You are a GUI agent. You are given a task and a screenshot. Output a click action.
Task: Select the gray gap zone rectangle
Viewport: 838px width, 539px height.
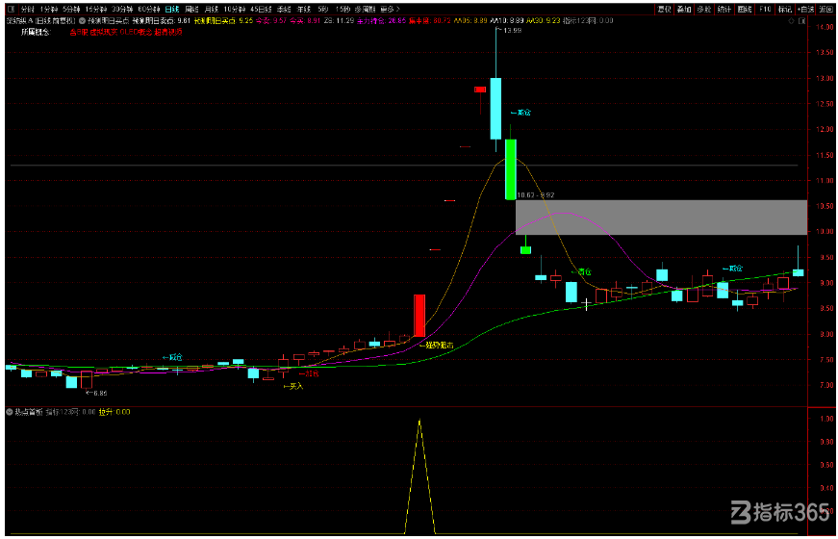661,218
